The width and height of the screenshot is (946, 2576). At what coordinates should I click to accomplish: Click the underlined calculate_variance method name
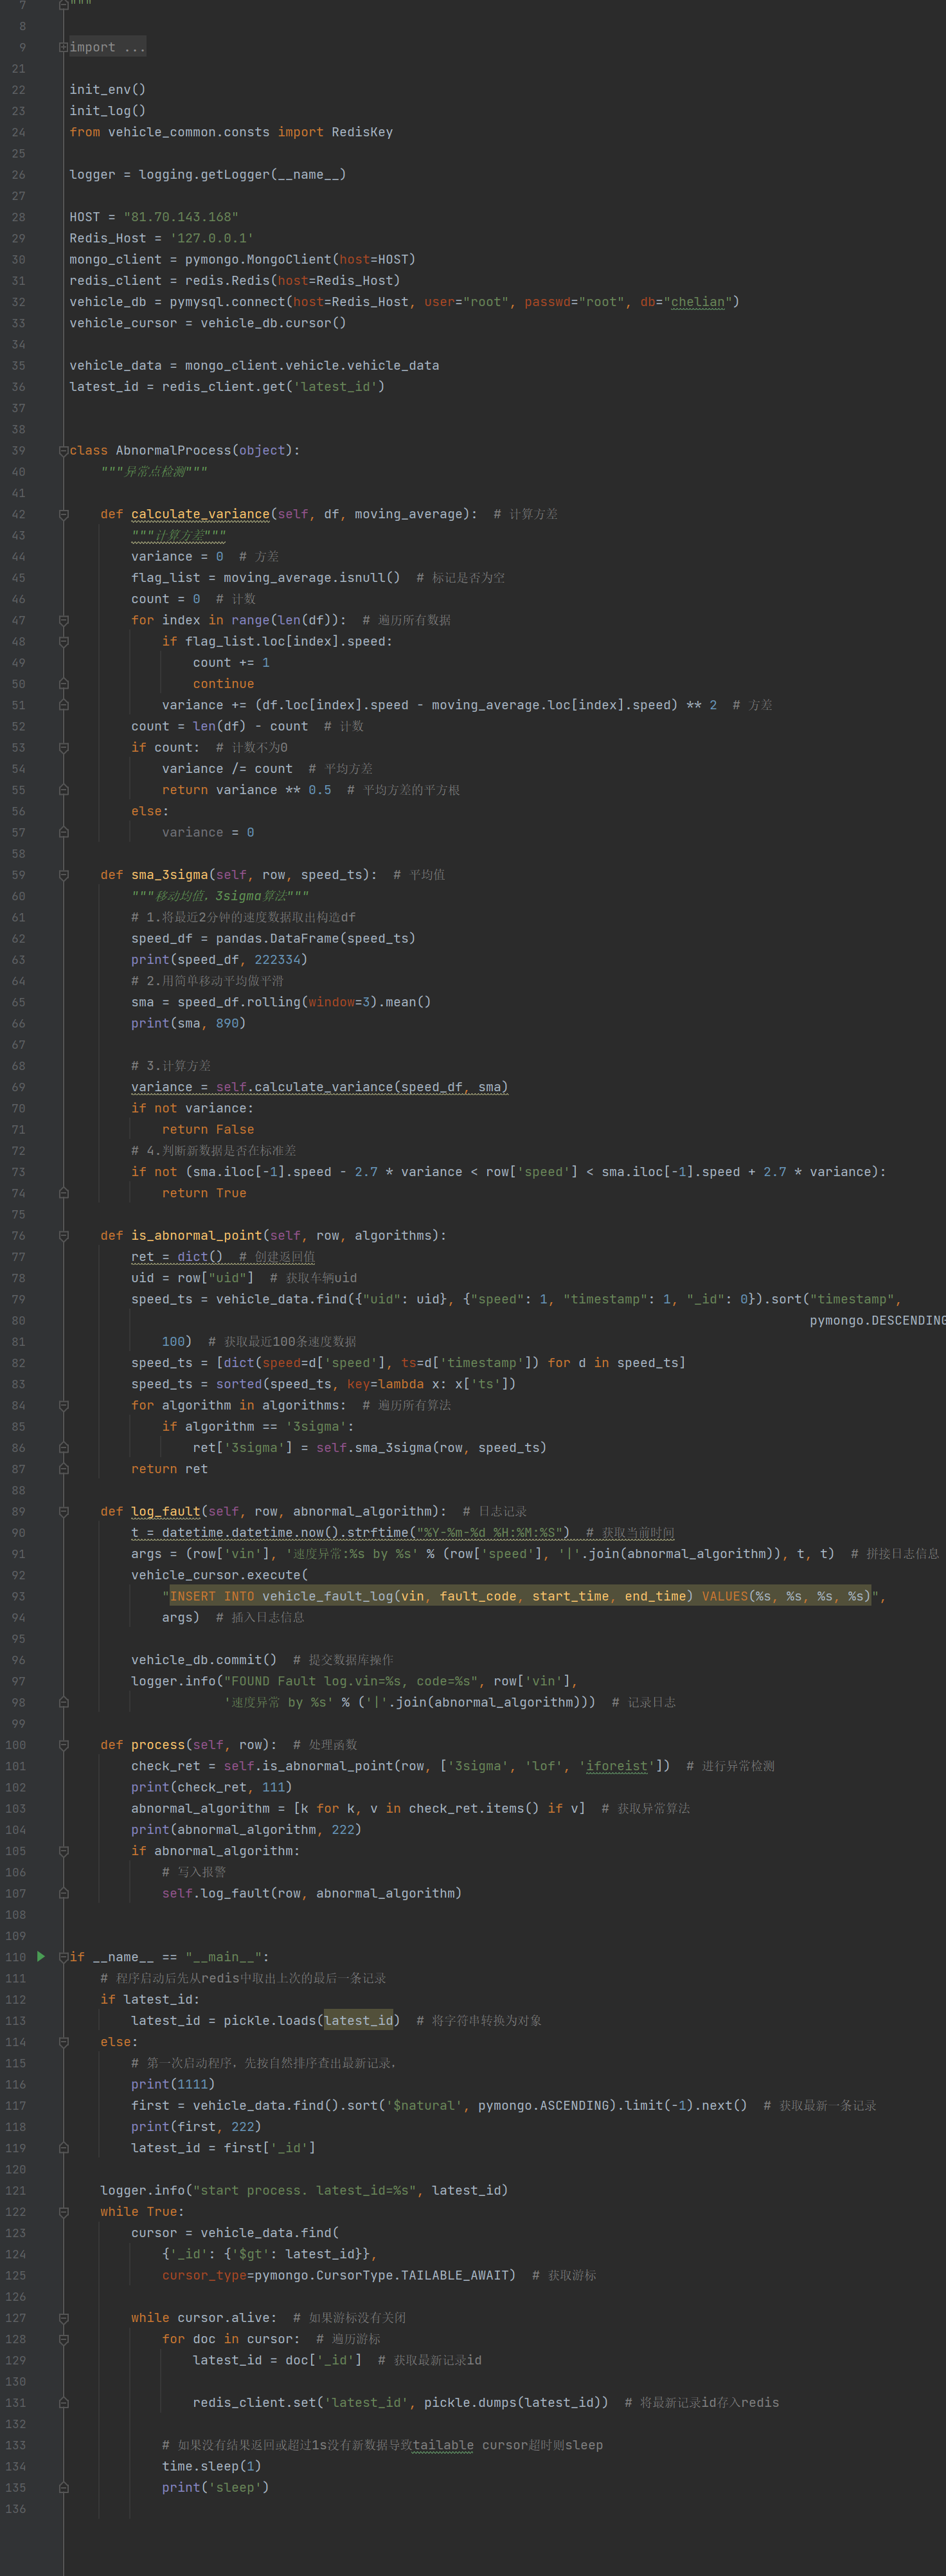(201, 514)
